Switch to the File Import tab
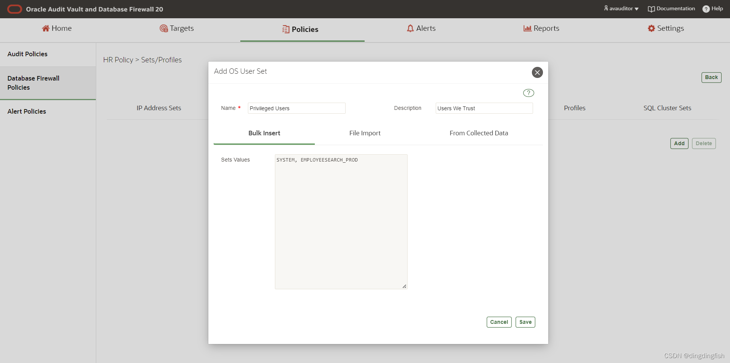 365,133
